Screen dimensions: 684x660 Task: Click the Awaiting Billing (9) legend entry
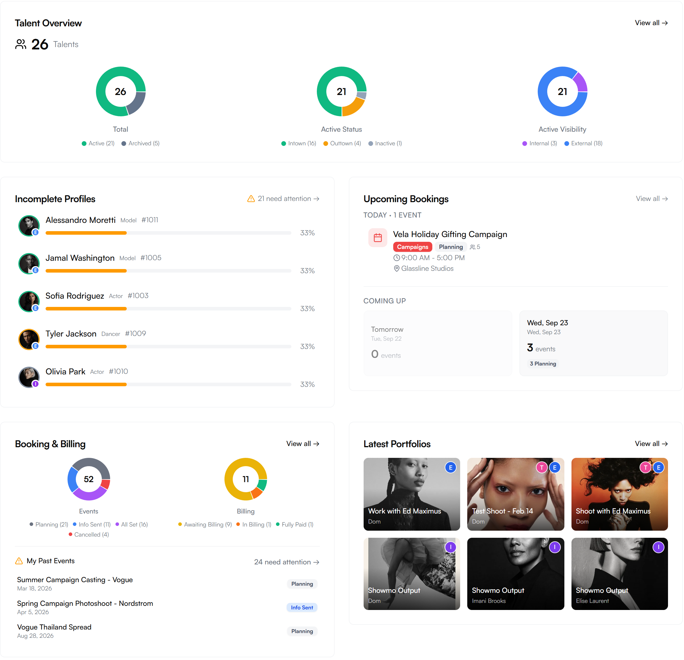point(205,525)
